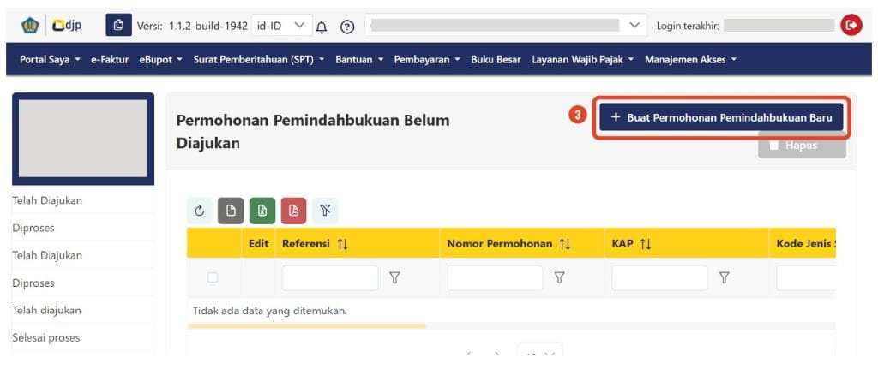Open the e-Faktur menu item
This screenshot has height=375, width=878.
point(110,59)
